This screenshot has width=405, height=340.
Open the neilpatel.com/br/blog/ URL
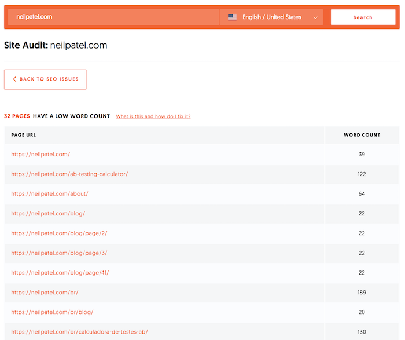[52, 312]
